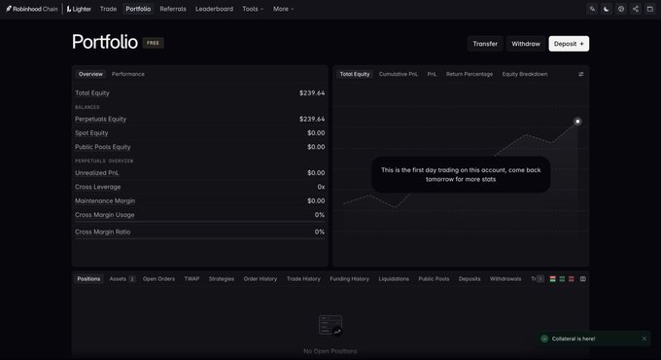Select the PnL chart tab

pyautogui.click(x=433, y=74)
